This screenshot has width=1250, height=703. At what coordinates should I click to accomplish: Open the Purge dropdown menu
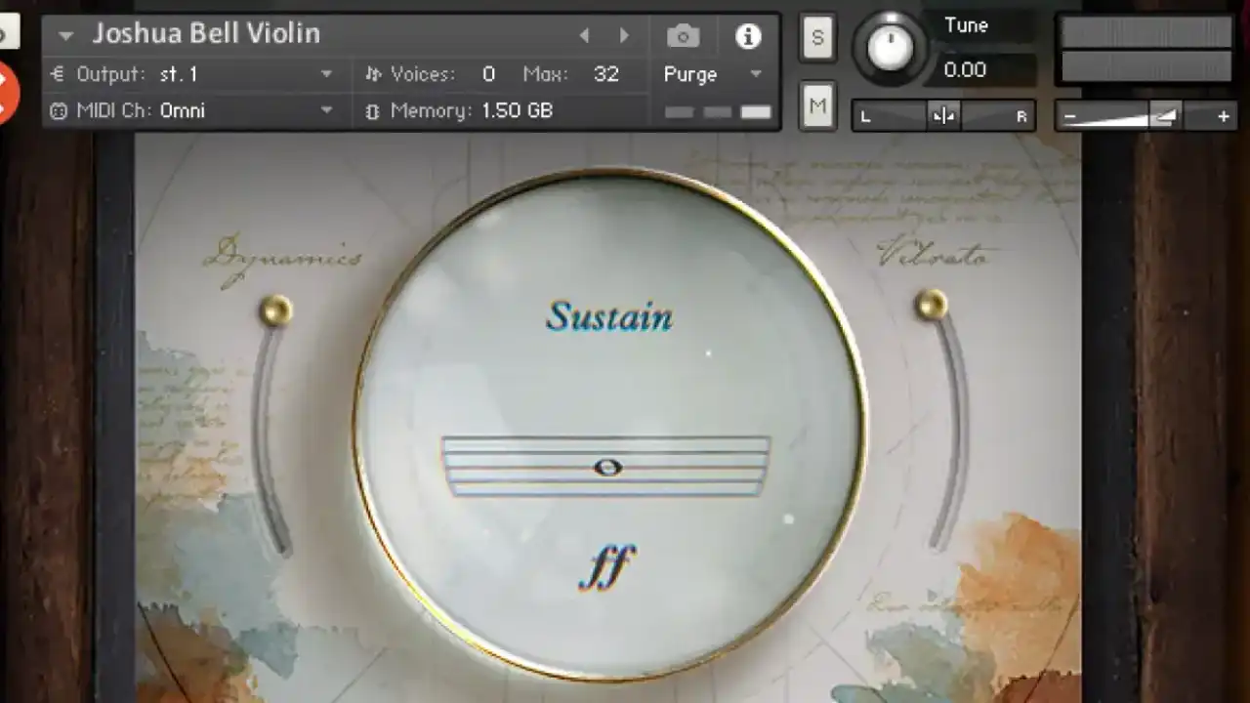(756, 74)
